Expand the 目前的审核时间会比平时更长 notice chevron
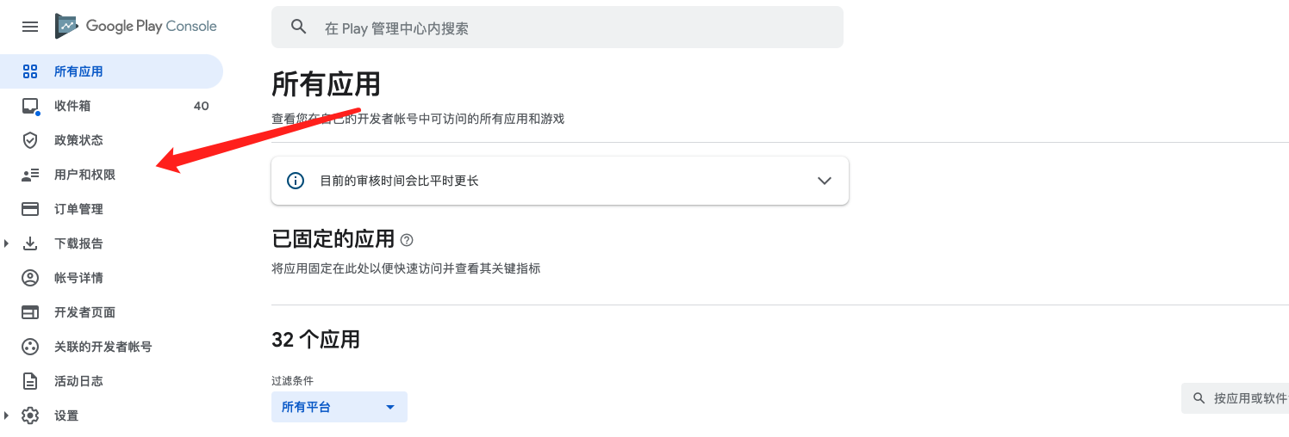1289x437 pixels. 825,181
